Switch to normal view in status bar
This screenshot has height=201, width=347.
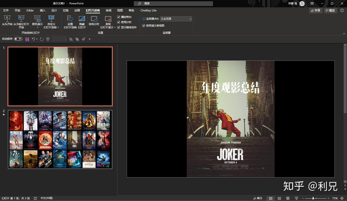point(270,198)
